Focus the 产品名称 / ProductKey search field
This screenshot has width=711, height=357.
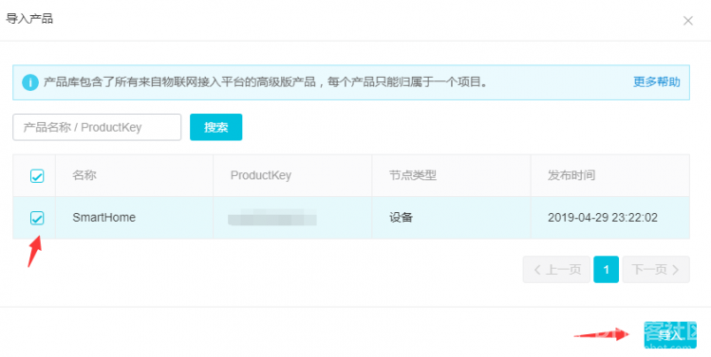[97, 127]
